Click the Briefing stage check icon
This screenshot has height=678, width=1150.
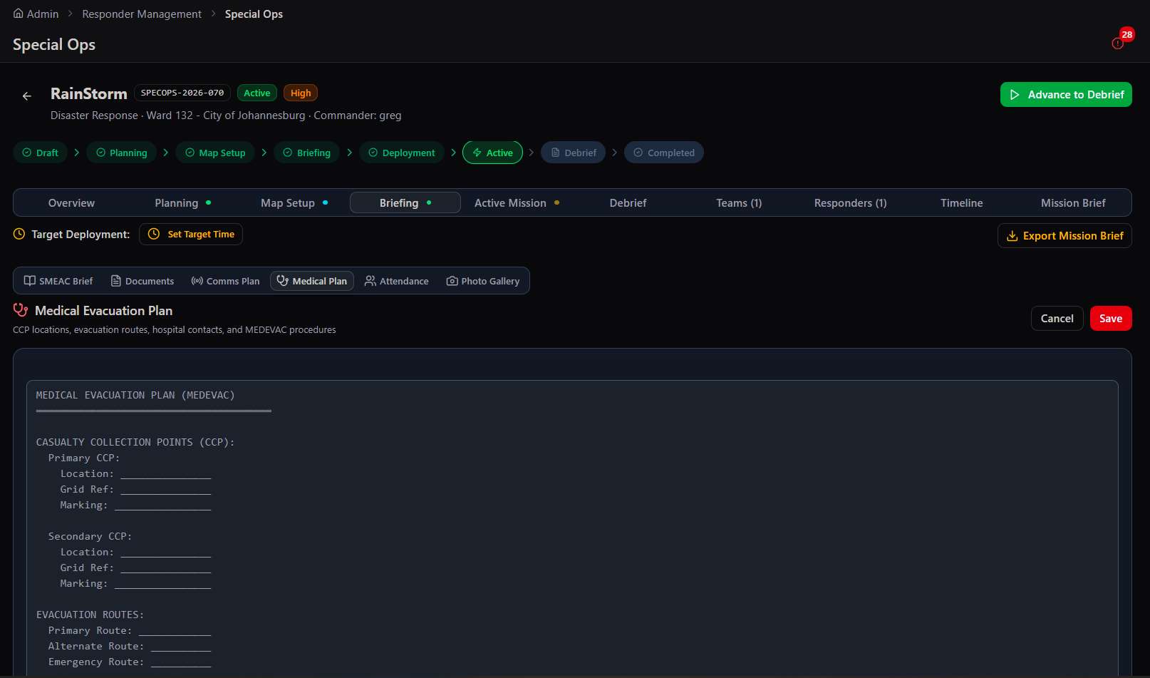(288, 153)
